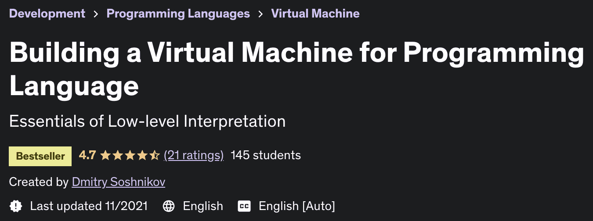Open the 21 ratings link
Viewport: 593px width, 221px height.
(x=193, y=155)
